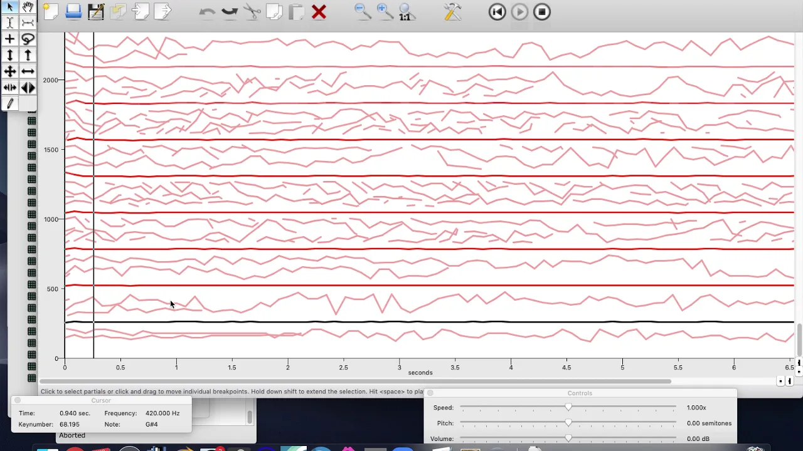
Task: Pick the double-headed vertical arrow tool
Action: pos(9,56)
